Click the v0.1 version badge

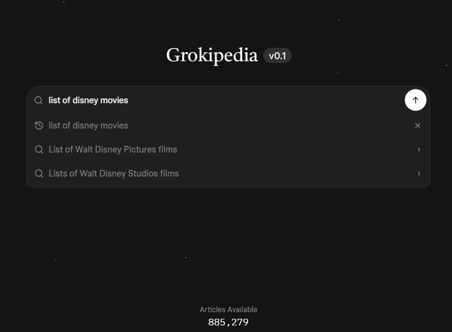click(277, 56)
